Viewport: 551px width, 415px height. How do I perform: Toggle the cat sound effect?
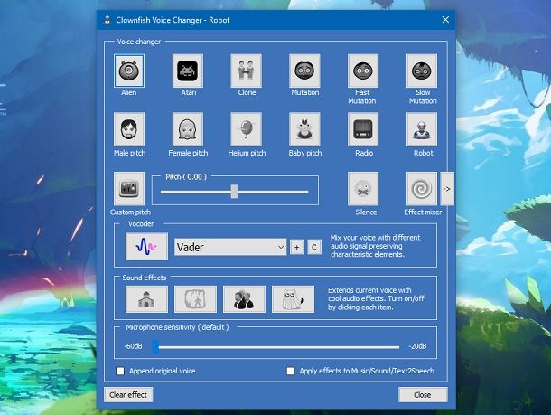click(x=293, y=299)
